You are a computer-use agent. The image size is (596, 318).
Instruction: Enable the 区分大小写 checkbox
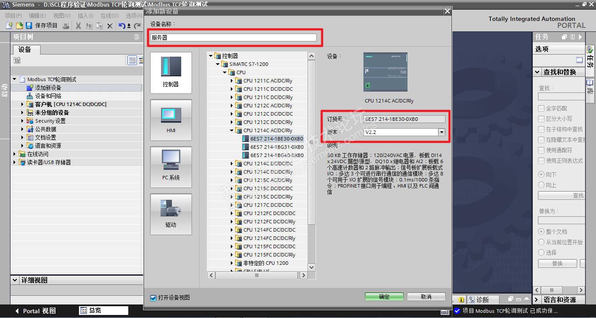[541, 119]
